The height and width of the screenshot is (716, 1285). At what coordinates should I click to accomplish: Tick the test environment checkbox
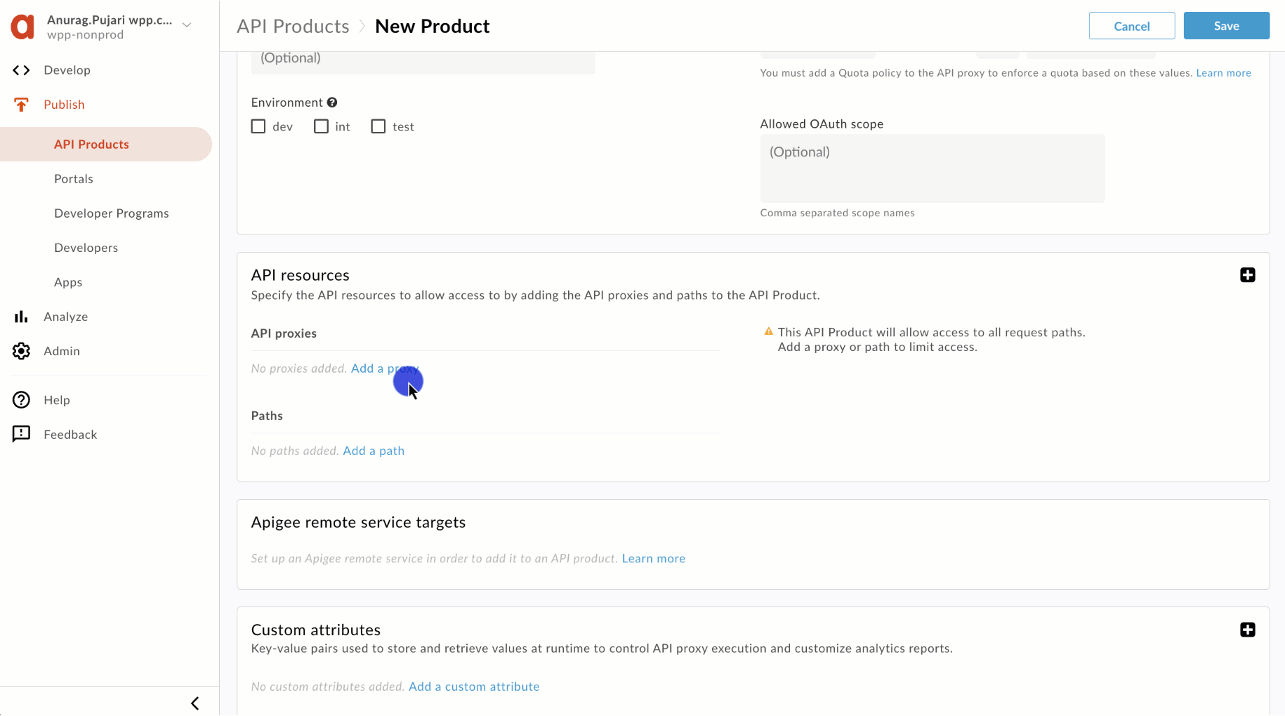[x=378, y=126]
